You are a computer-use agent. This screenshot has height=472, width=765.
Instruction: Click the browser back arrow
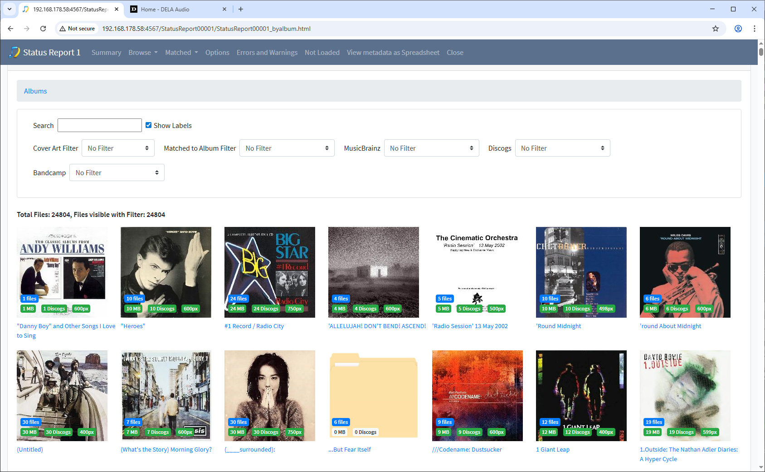[10, 29]
